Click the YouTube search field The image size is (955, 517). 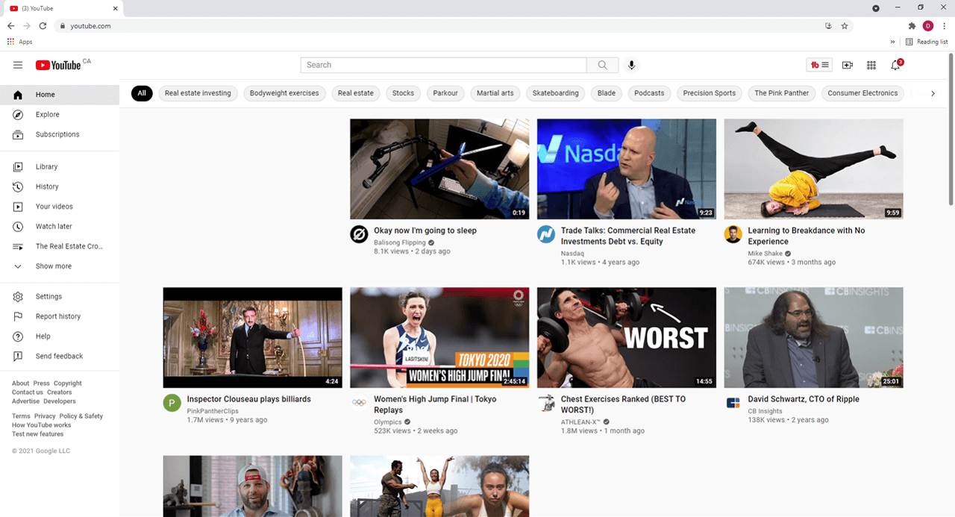pos(444,65)
